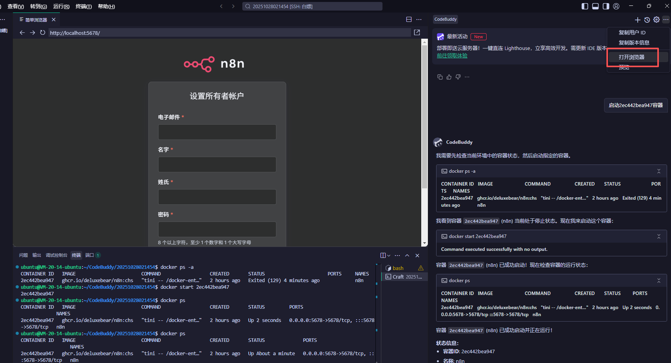Close the terminal panel
The height and width of the screenshot is (363, 671).
[x=417, y=256]
